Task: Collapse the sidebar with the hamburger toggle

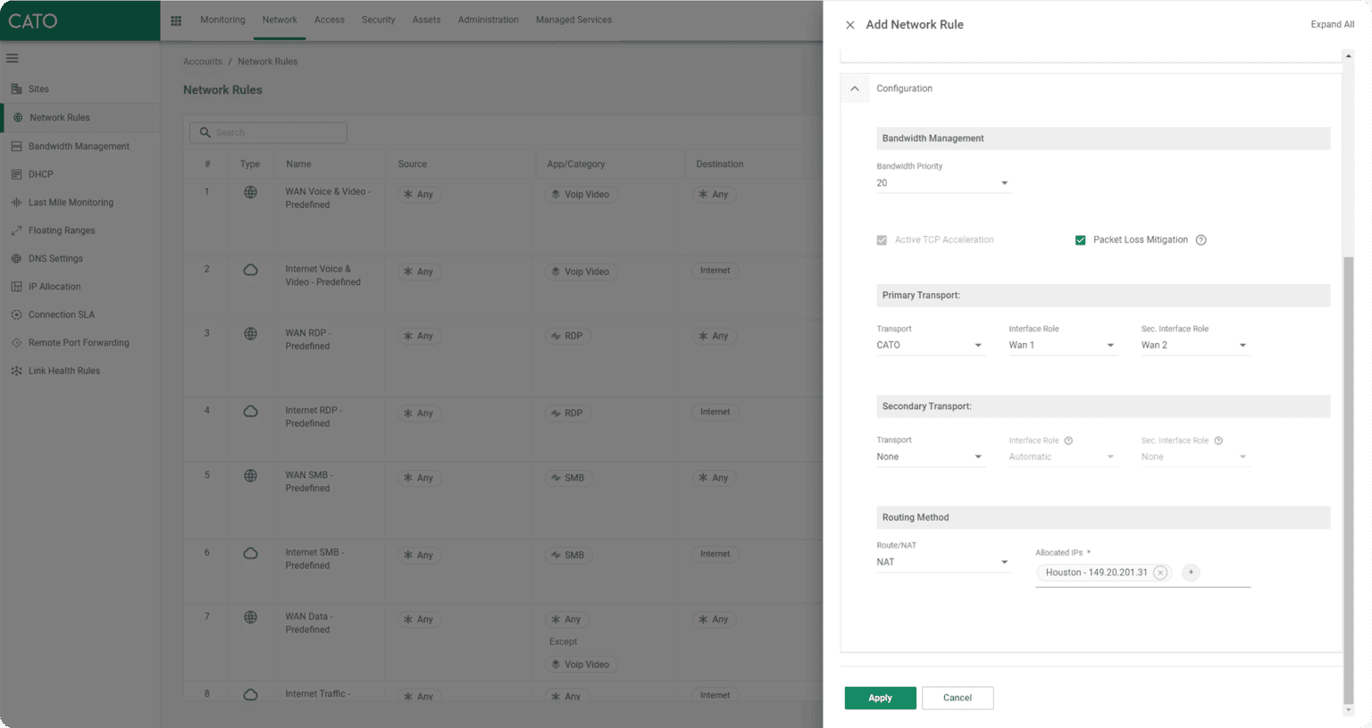Action: pyautogui.click(x=13, y=58)
